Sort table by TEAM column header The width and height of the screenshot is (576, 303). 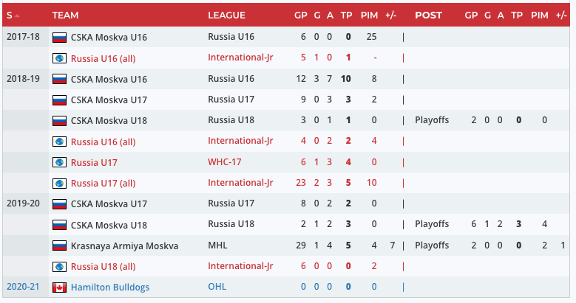pyautogui.click(x=65, y=15)
